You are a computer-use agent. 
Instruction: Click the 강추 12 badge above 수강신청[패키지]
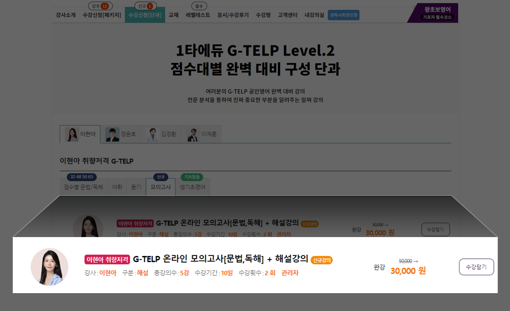click(100, 6)
